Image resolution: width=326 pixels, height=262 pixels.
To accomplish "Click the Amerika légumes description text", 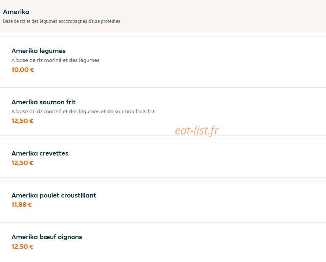I will (56, 60).
